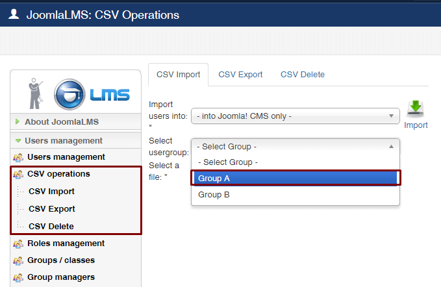441x287 pixels.
Task: Expand the About JoomlaLMS section arrow
Action: pos(18,121)
